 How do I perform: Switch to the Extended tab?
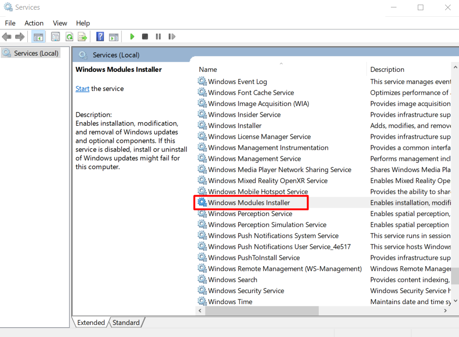tap(91, 322)
